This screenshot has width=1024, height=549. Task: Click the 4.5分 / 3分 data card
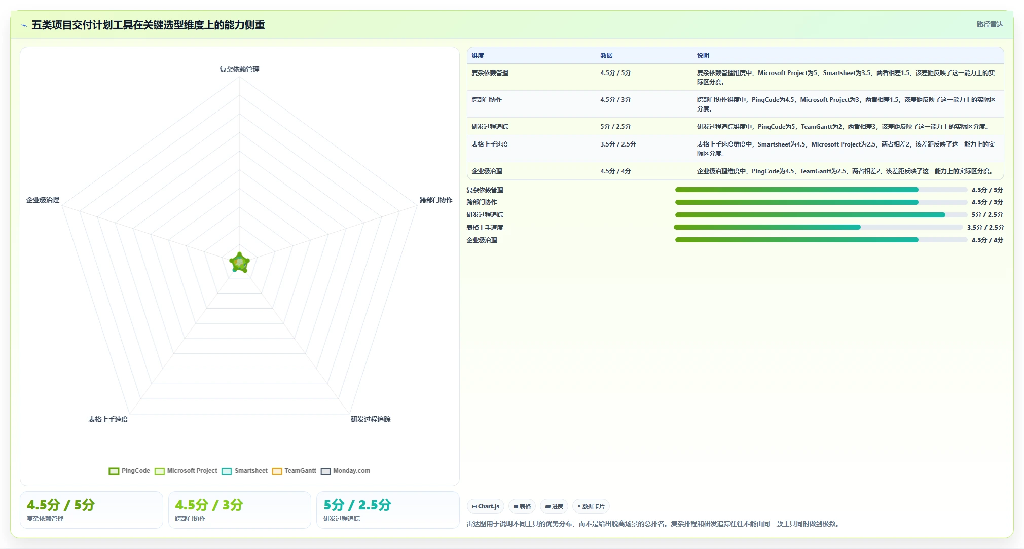pos(239,510)
